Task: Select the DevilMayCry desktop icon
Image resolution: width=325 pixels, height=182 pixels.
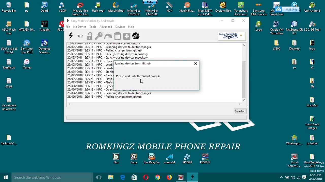Action: coord(152,159)
